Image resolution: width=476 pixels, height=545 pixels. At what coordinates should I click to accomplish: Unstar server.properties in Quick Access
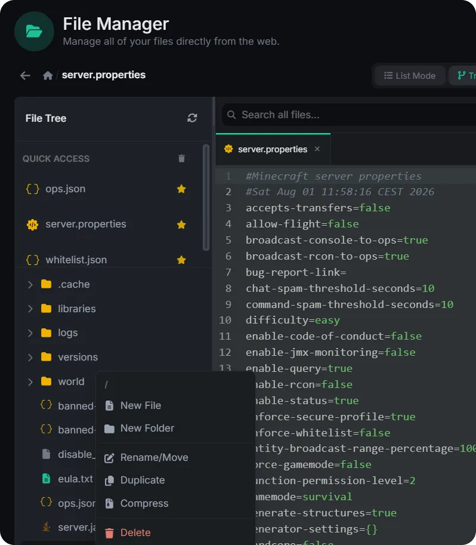click(181, 224)
